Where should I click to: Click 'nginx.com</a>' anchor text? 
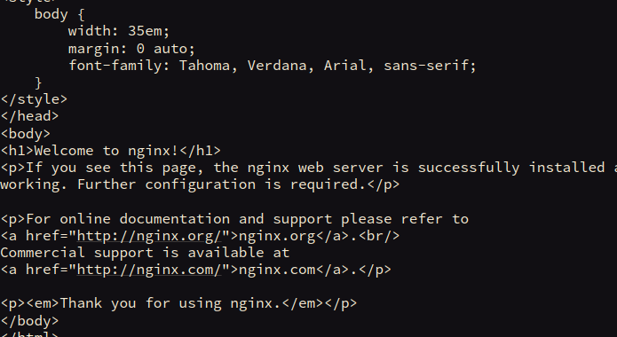click(294, 270)
